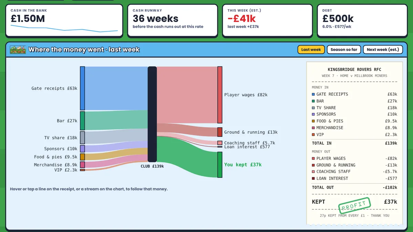Click the Cash in the Bank sparkline chart
This screenshot has width=413, height=232.
(64, 29)
